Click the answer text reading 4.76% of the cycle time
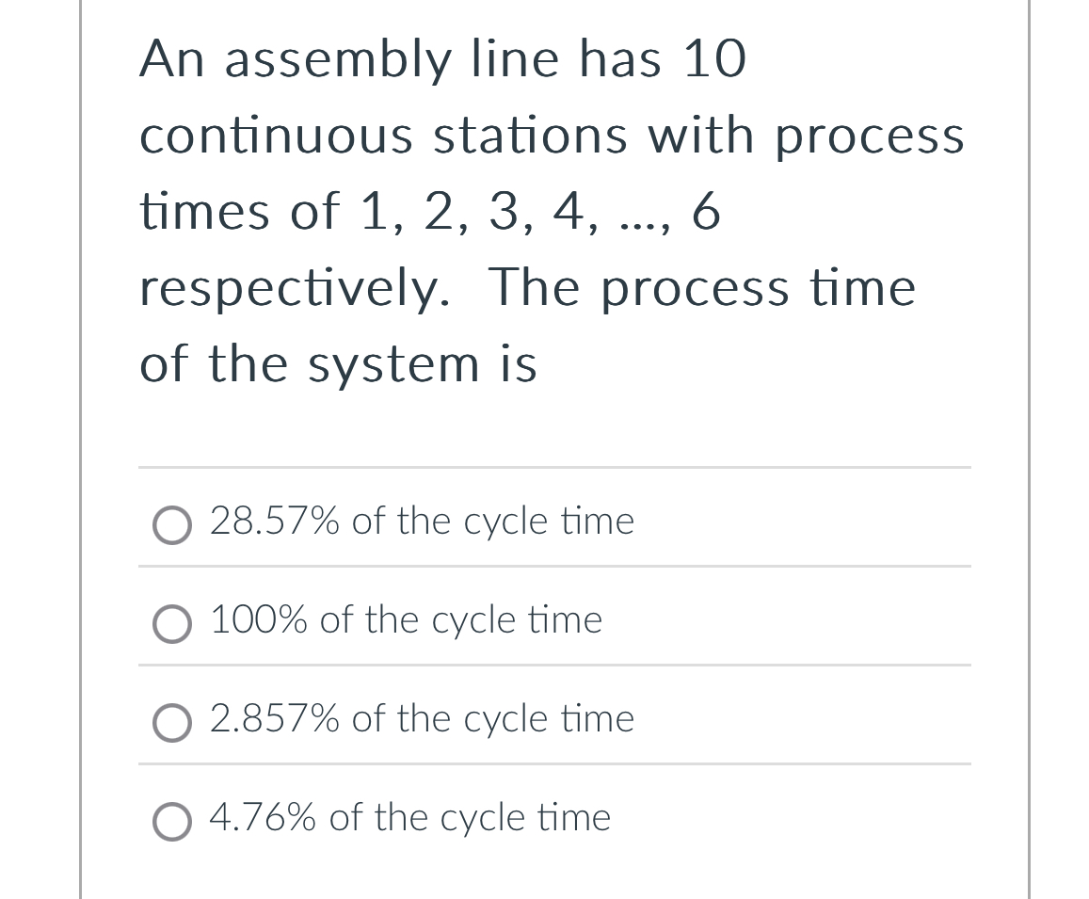 click(409, 818)
